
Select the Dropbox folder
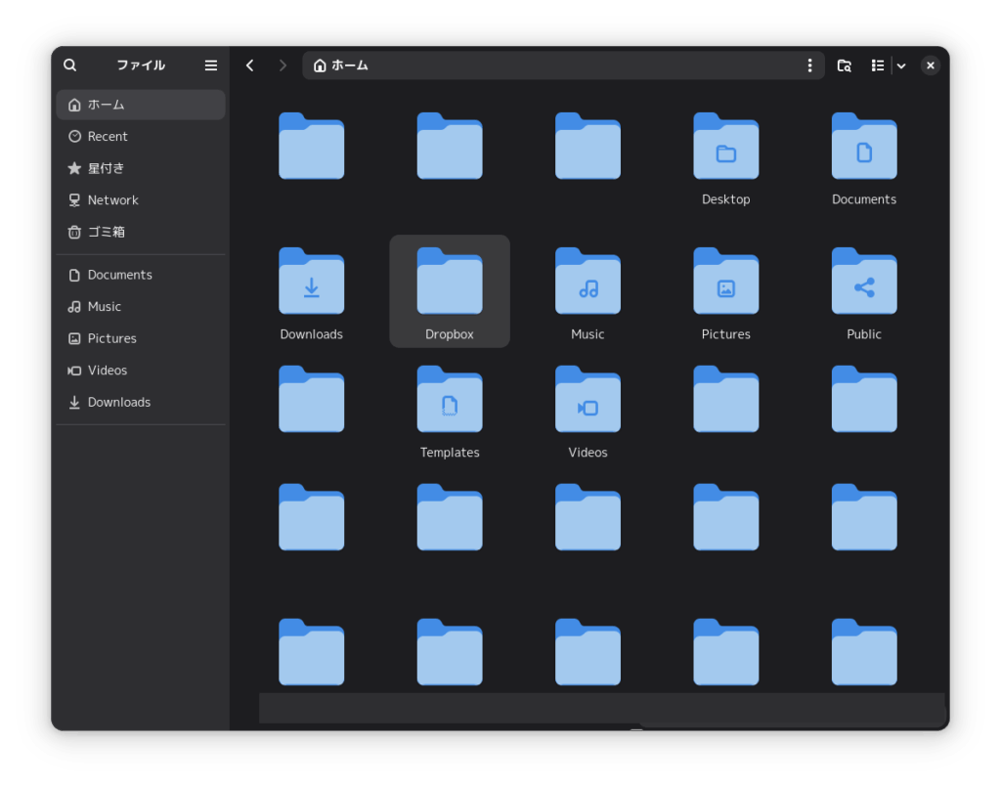pos(450,293)
